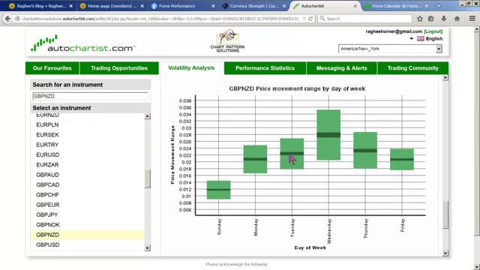This screenshot has height=270, width=480.
Task: Click the Sunday range bar in chart
Action: click(218, 190)
